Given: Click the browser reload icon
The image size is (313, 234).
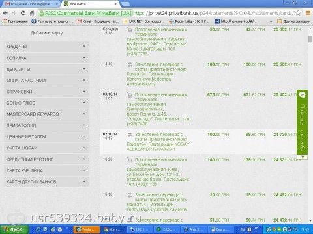Looking at the screenshot, I should 23,13.
